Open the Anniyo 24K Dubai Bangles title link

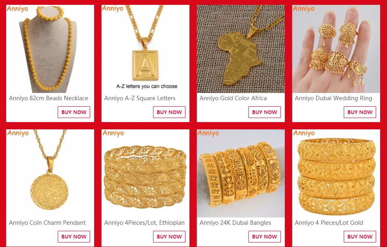(235, 223)
